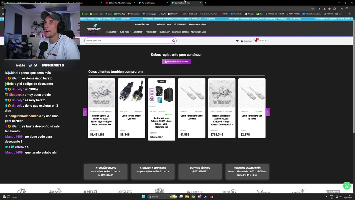Screen dimensions: 355x200
Task: Open Gmail bookmark
Action: (x=108, y=14)
